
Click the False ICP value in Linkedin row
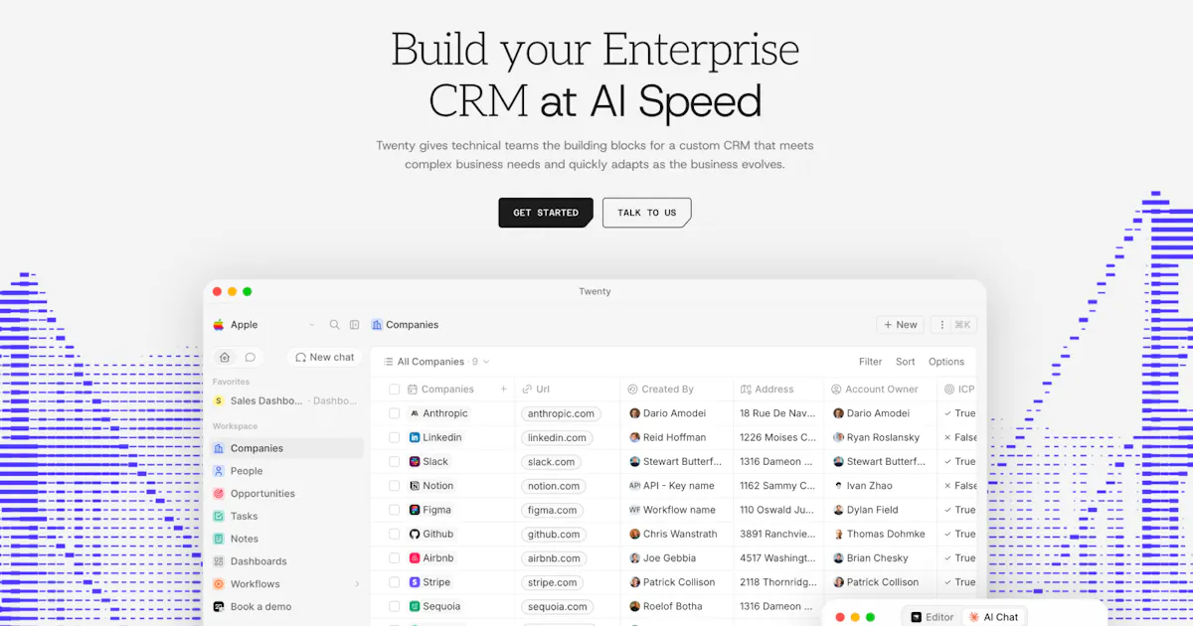point(960,437)
